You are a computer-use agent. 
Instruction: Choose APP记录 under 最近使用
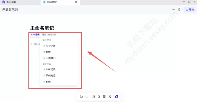[59, 46]
